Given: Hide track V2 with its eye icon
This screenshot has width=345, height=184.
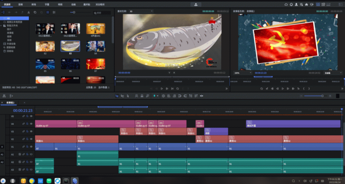Looking at the screenshot, I should coord(31,139).
